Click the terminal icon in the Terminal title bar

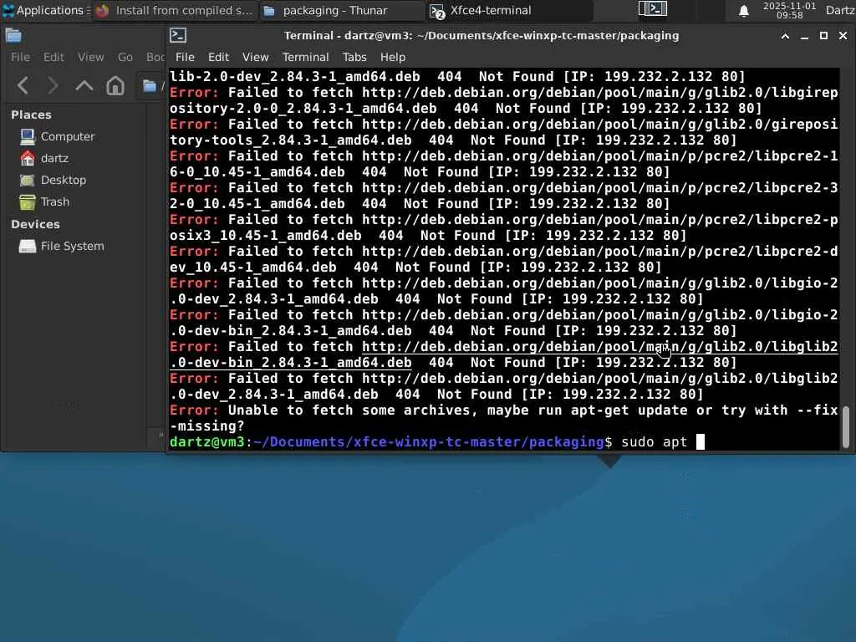(178, 35)
